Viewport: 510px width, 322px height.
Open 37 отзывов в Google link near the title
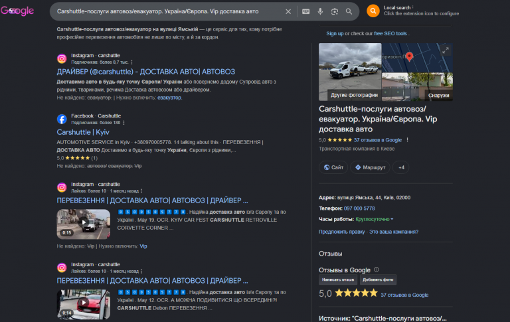pyautogui.click(x=378, y=140)
